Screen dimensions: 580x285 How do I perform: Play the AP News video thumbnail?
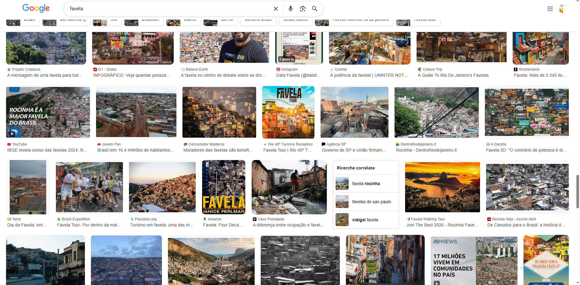pos(437,283)
